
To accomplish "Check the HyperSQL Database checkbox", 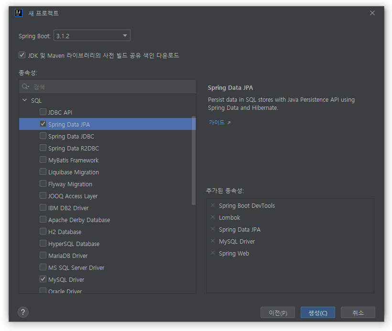I will coord(43,243).
